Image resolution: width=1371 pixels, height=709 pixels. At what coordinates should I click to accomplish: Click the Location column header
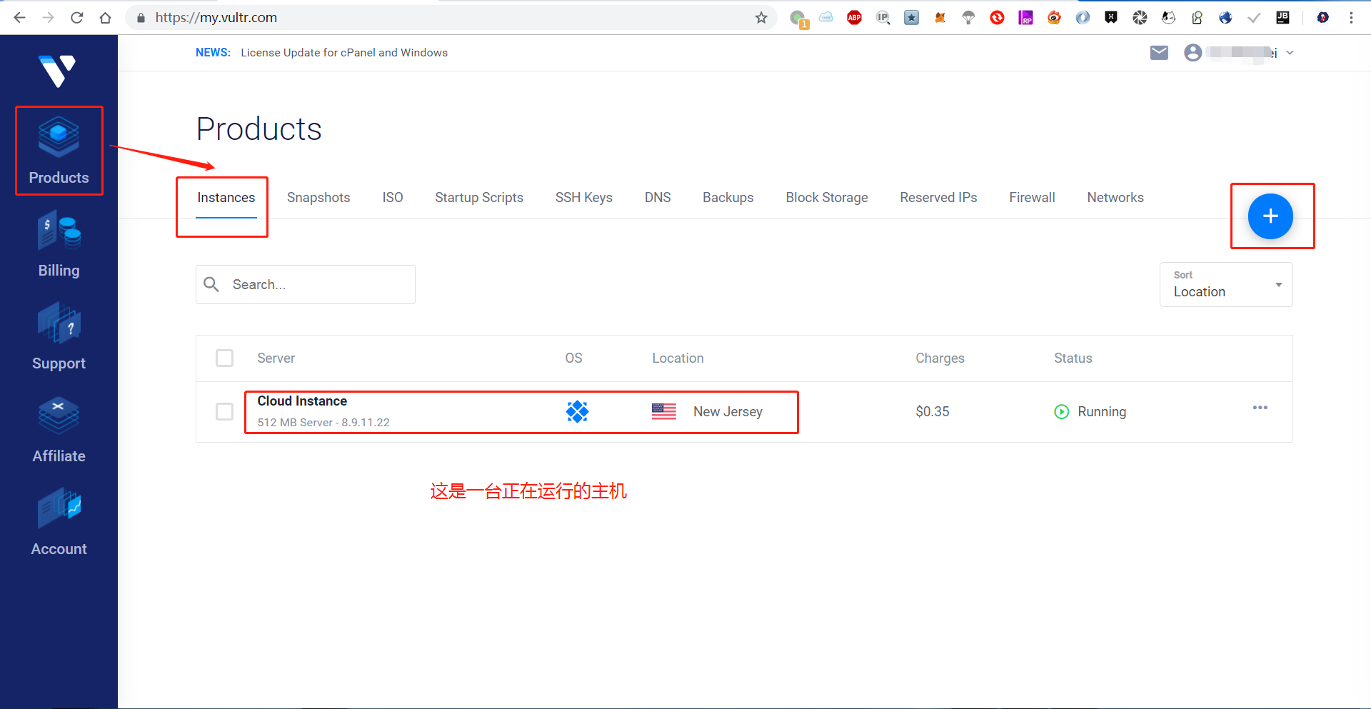click(x=678, y=358)
